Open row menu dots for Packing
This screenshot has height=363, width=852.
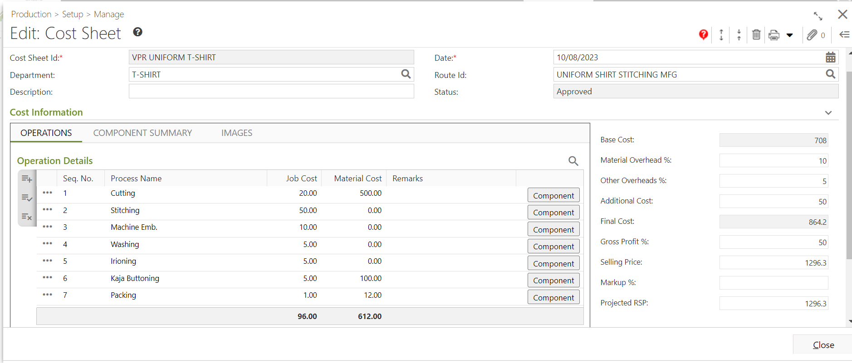[x=48, y=295]
